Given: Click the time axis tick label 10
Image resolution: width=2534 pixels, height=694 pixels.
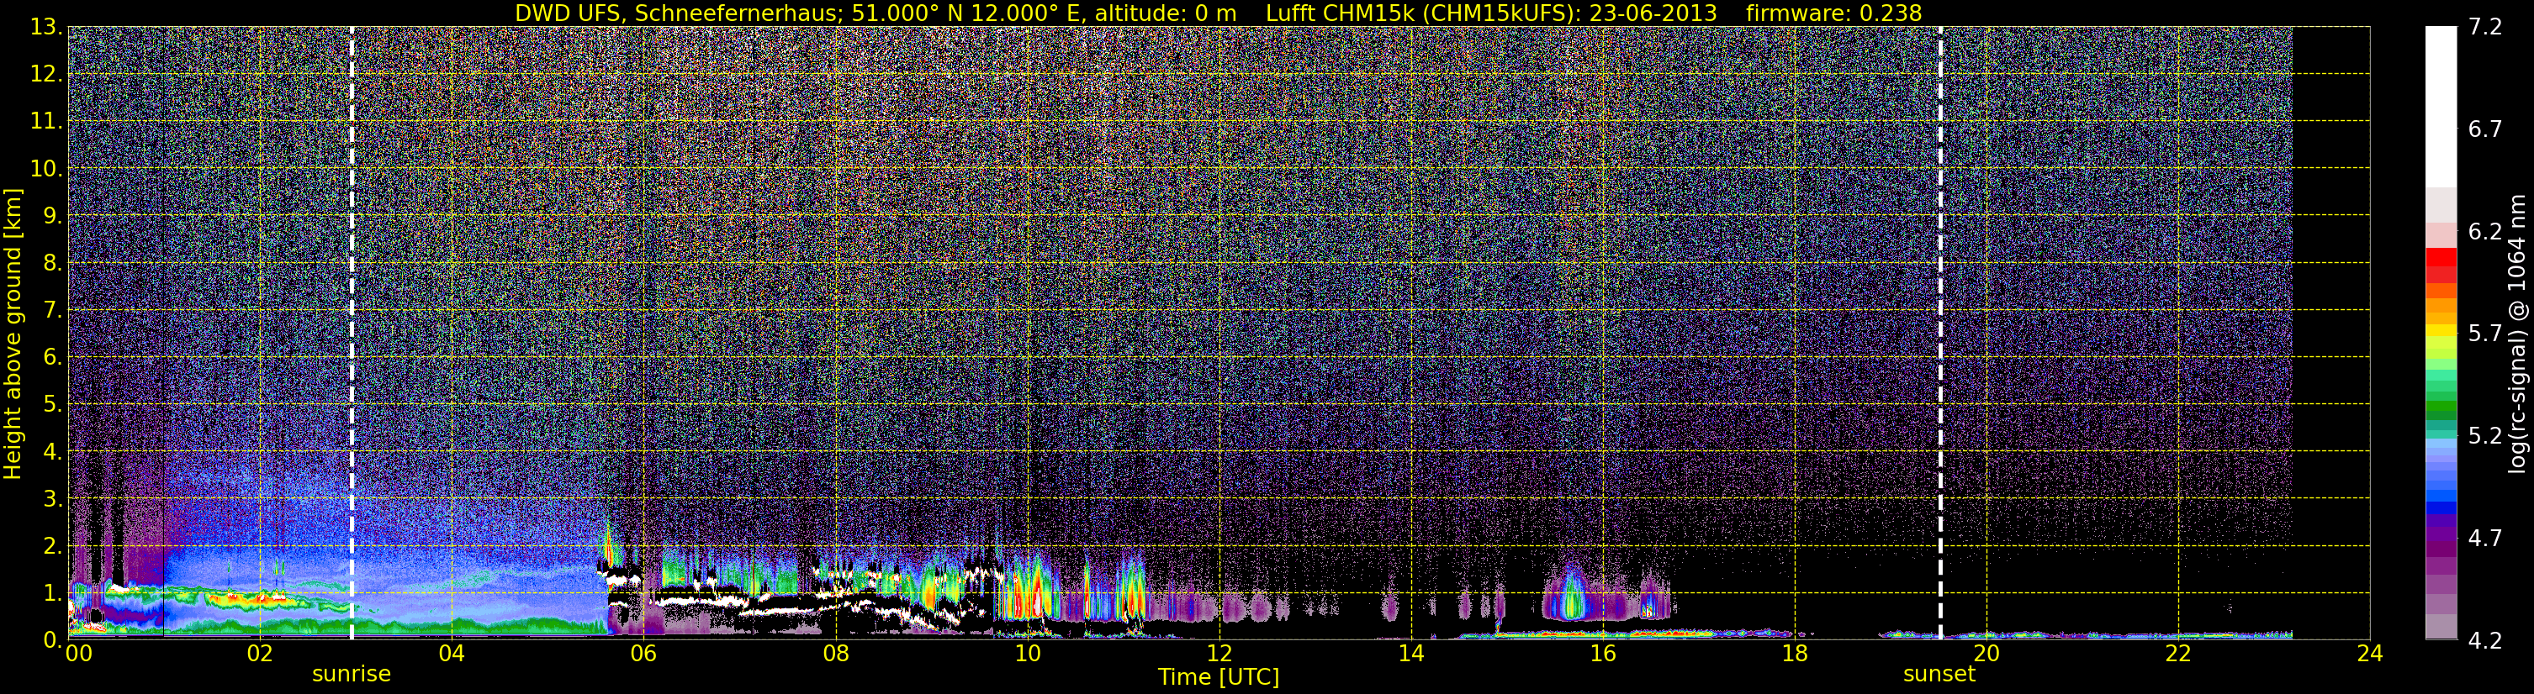Looking at the screenshot, I should click(1027, 655).
